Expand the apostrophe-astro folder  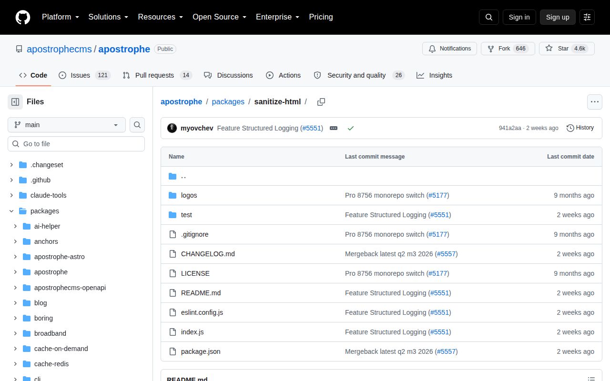[x=15, y=257]
